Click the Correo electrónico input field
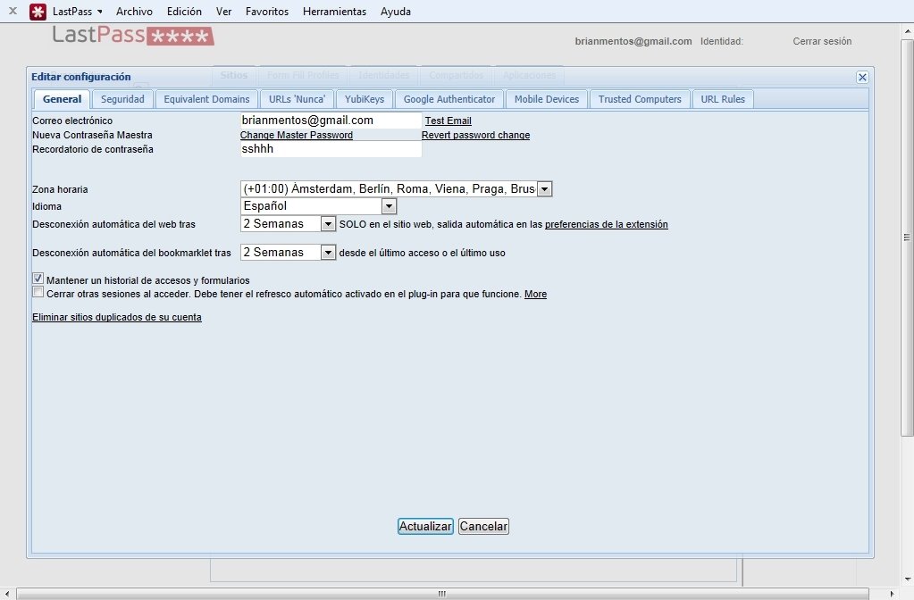 pyautogui.click(x=331, y=120)
